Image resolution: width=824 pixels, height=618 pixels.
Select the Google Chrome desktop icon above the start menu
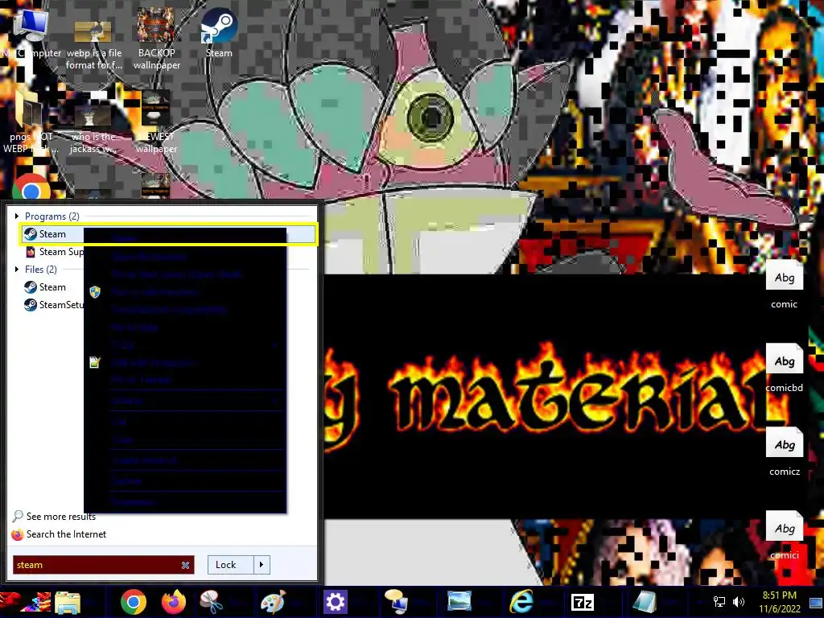click(x=31, y=187)
